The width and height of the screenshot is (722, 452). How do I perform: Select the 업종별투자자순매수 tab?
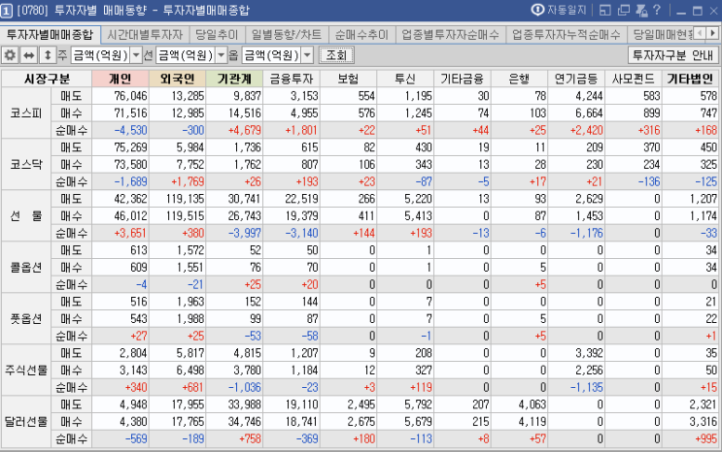tap(450, 35)
